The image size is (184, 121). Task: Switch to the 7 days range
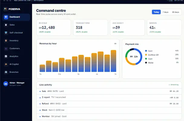(x=166, y=12)
